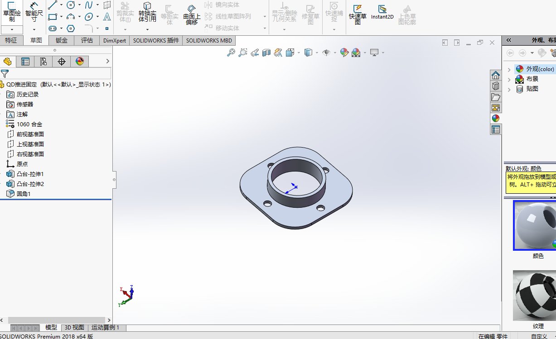Click the Smart Dimension (智能尺寸) tool
Screen dimensions: 556x339
pos(34,12)
